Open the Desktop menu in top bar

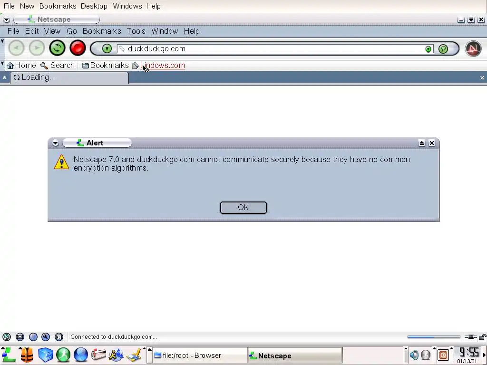pos(94,6)
